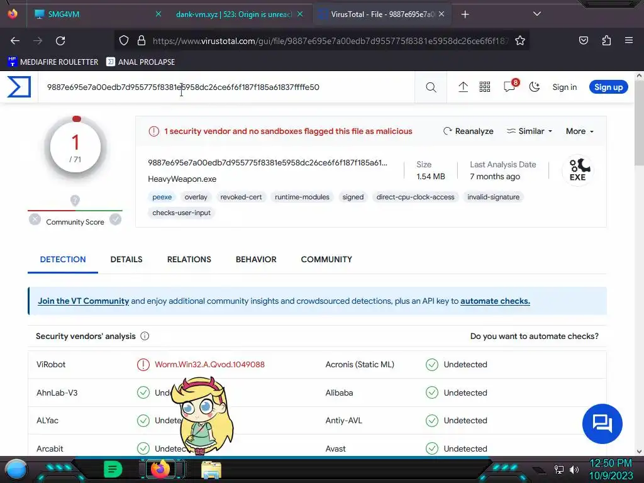644x483 pixels.
Task: Click the volume speaker tray icon
Action: click(574, 469)
